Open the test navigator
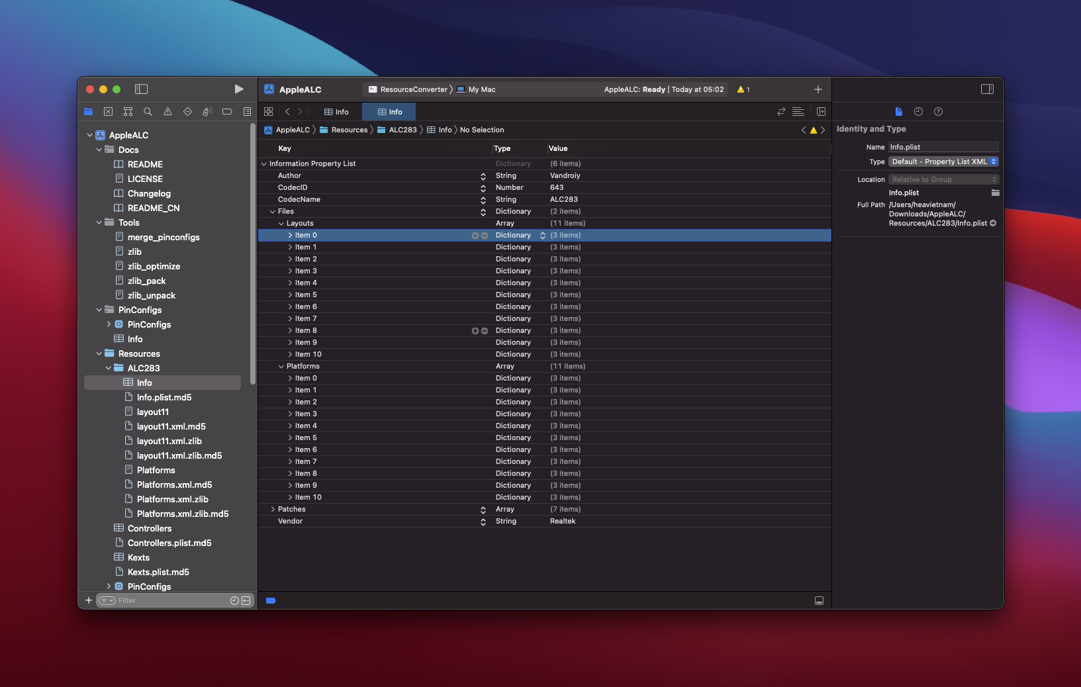This screenshot has height=687, width=1081. click(188, 112)
